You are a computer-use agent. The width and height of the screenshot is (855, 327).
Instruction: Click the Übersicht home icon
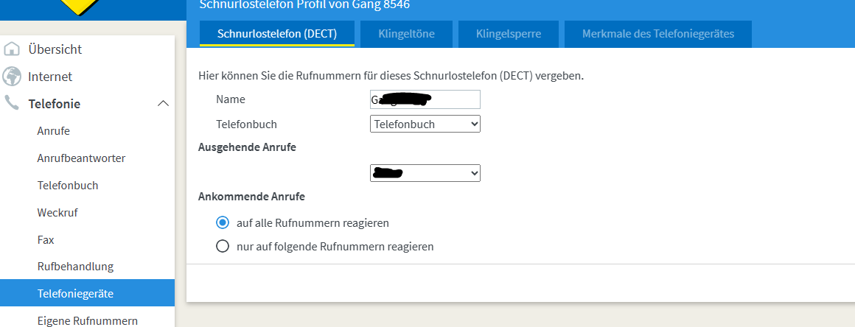tap(12, 49)
